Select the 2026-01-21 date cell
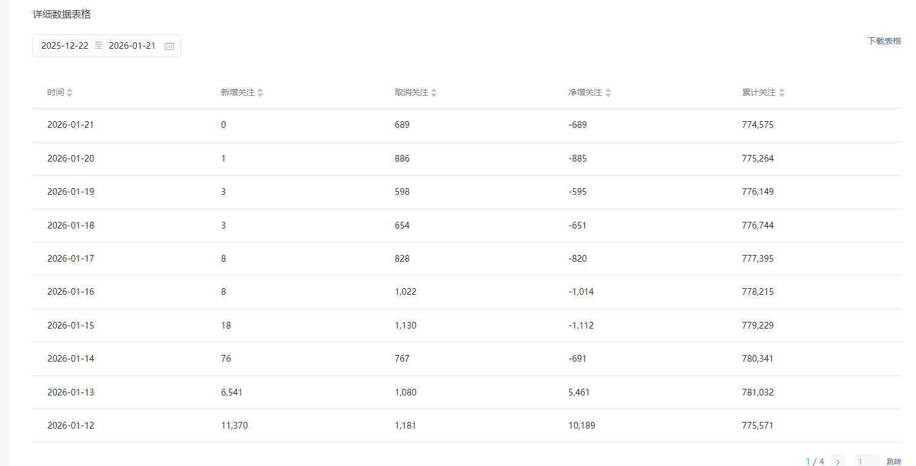Image resolution: width=916 pixels, height=466 pixels. 71,125
